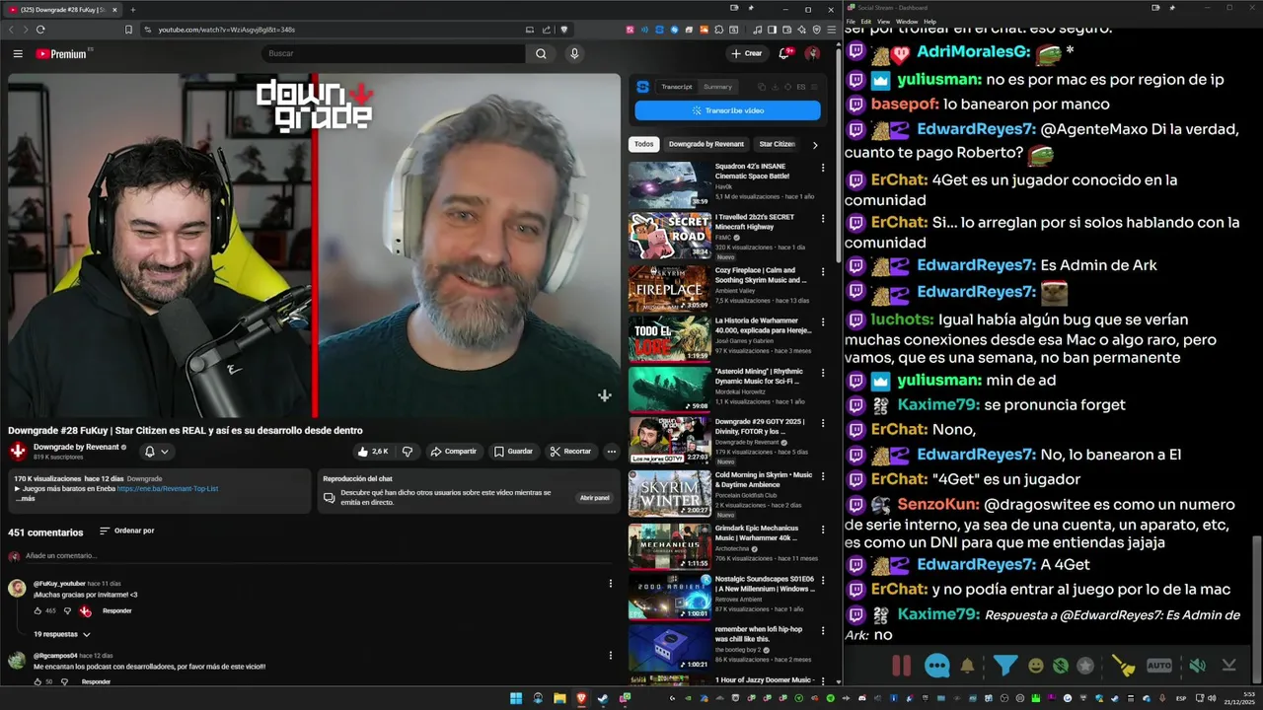This screenshot has height=710, width=1263.
Task: Jump to bottom with the down-arrow icon
Action: tap(1229, 666)
